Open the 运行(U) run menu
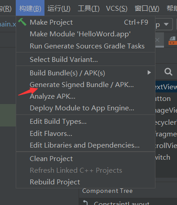Viewport: 177px width, 205px height. tap(59, 8)
